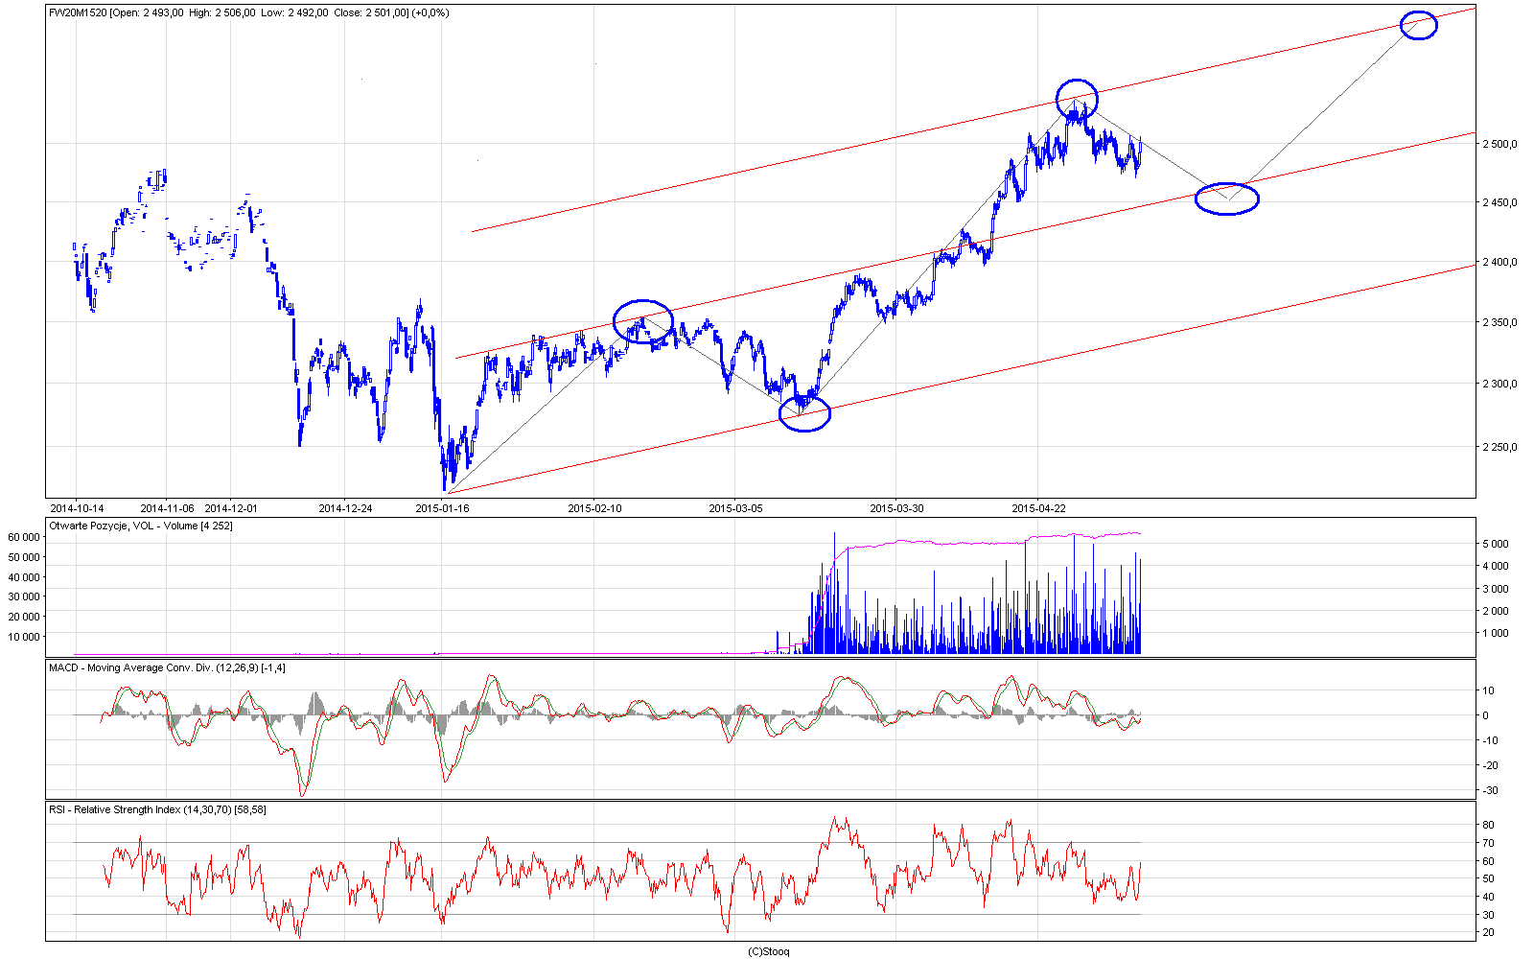Click the 2 500,0 price level label

point(1499,145)
